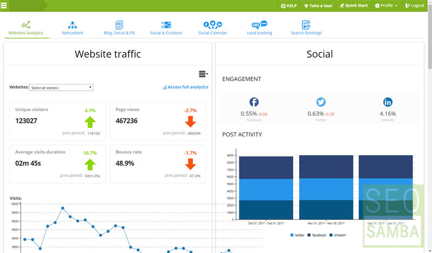Click the LinkedIn engagement icon
432x253 pixels.
coord(388,102)
